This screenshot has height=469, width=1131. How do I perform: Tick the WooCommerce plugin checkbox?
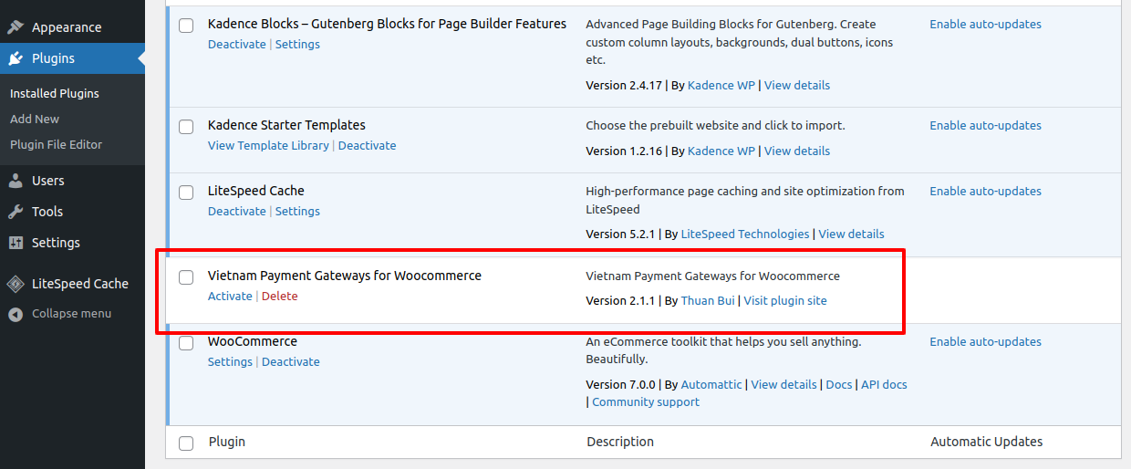click(x=186, y=343)
